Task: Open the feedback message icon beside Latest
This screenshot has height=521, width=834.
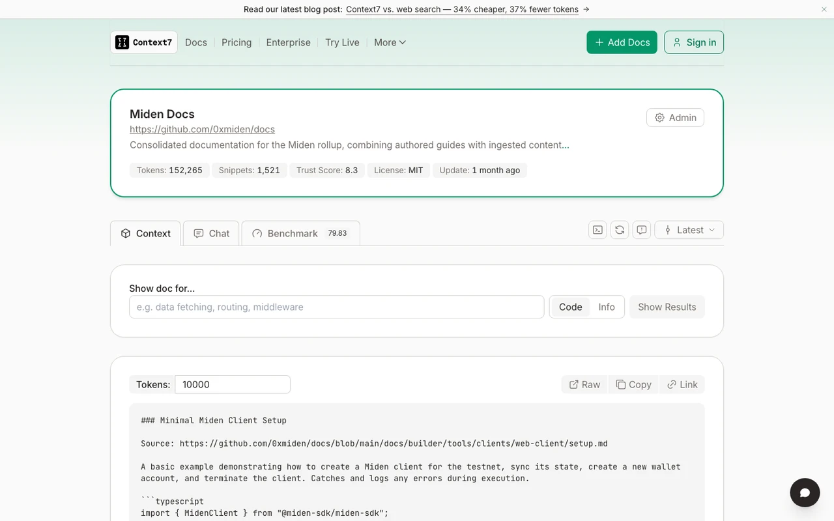Action: coord(642,230)
